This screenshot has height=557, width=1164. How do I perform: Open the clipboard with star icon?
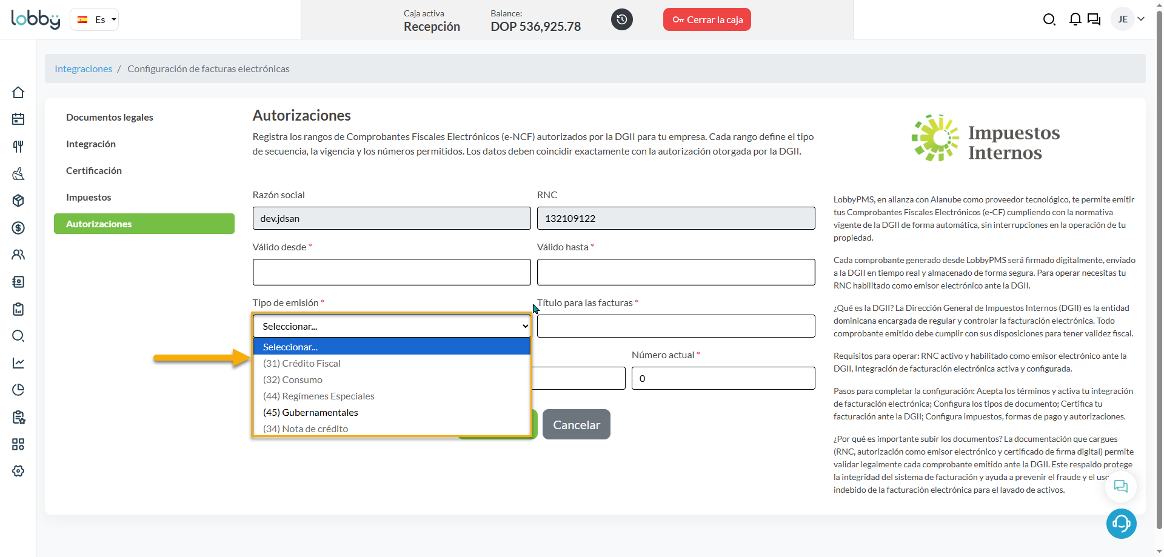18,417
